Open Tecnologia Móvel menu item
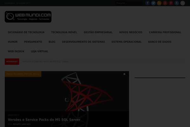Image resolution: width=190 pixels, height=127 pixels. tap(64, 32)
